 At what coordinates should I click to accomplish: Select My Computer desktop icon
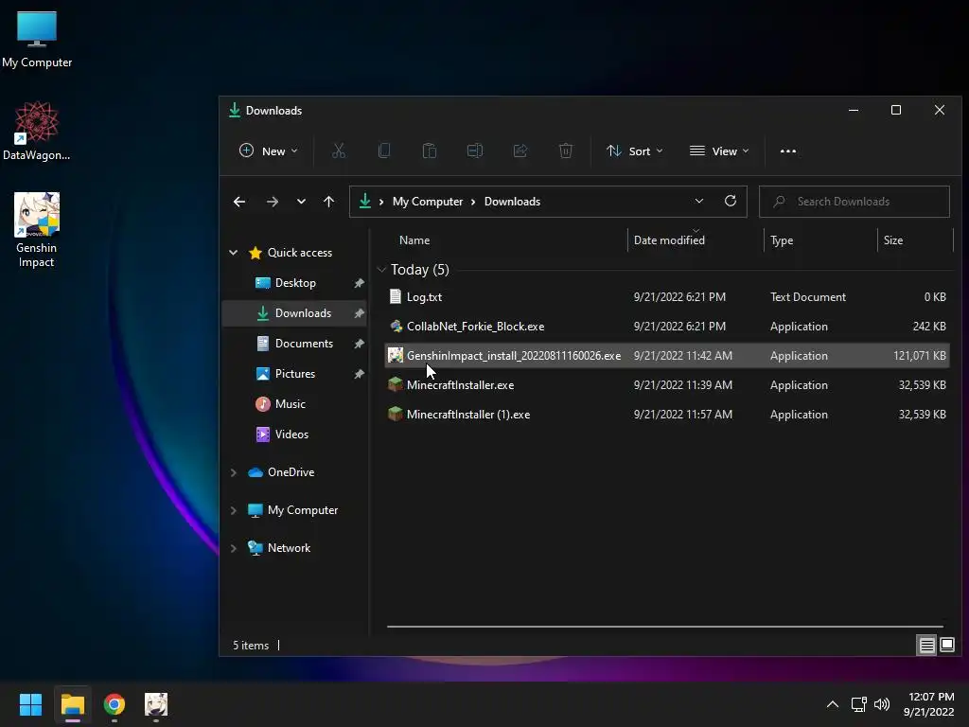click(37, 39)
